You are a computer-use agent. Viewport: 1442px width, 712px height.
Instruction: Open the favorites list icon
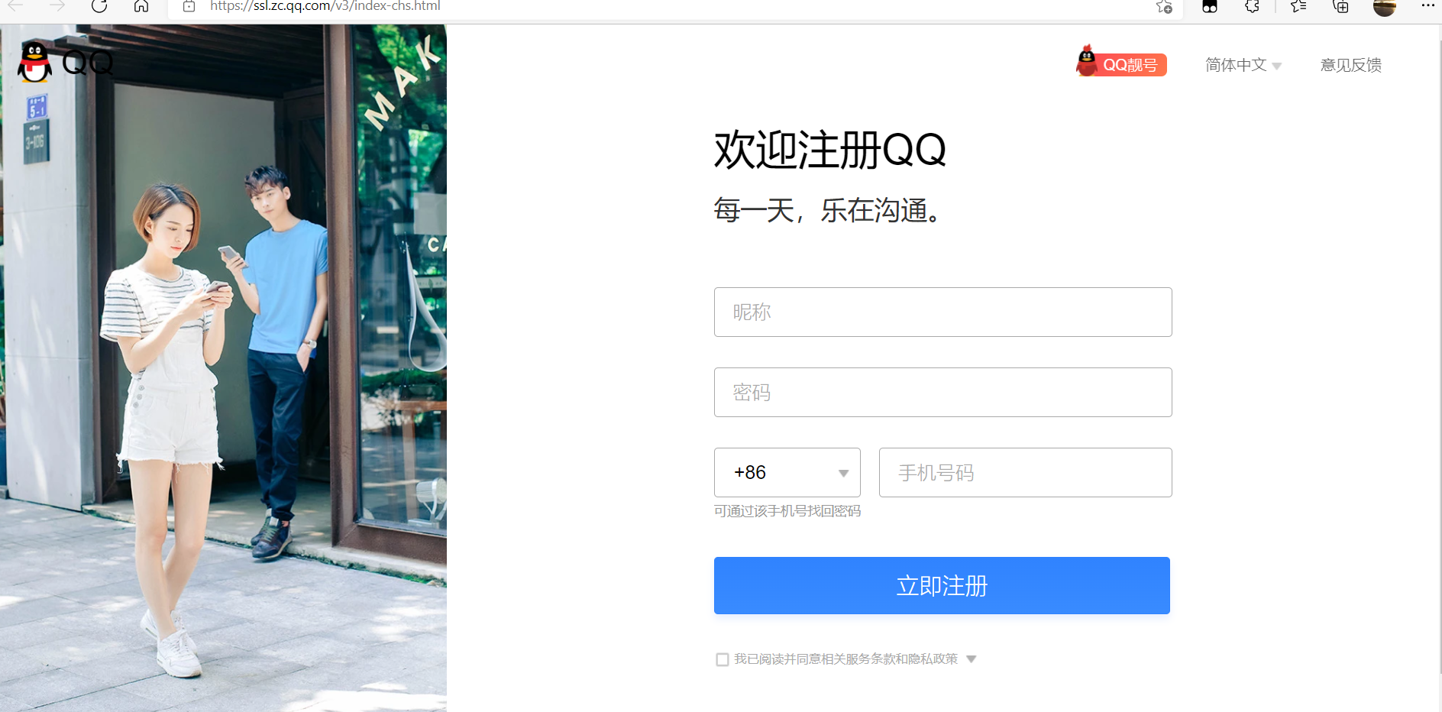click(1298, 6)
